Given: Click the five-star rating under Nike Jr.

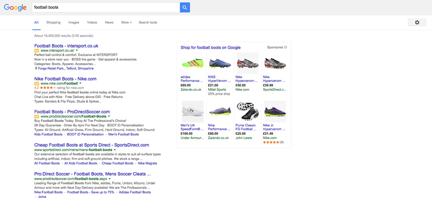Looking at the screenshot, I should click(271, 142).
